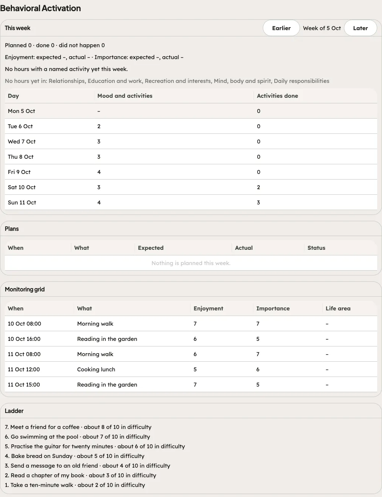382x497 pixels.
Task: Select the '10 Oct 08:00' Morning walk entry
Action: (191, 324)
